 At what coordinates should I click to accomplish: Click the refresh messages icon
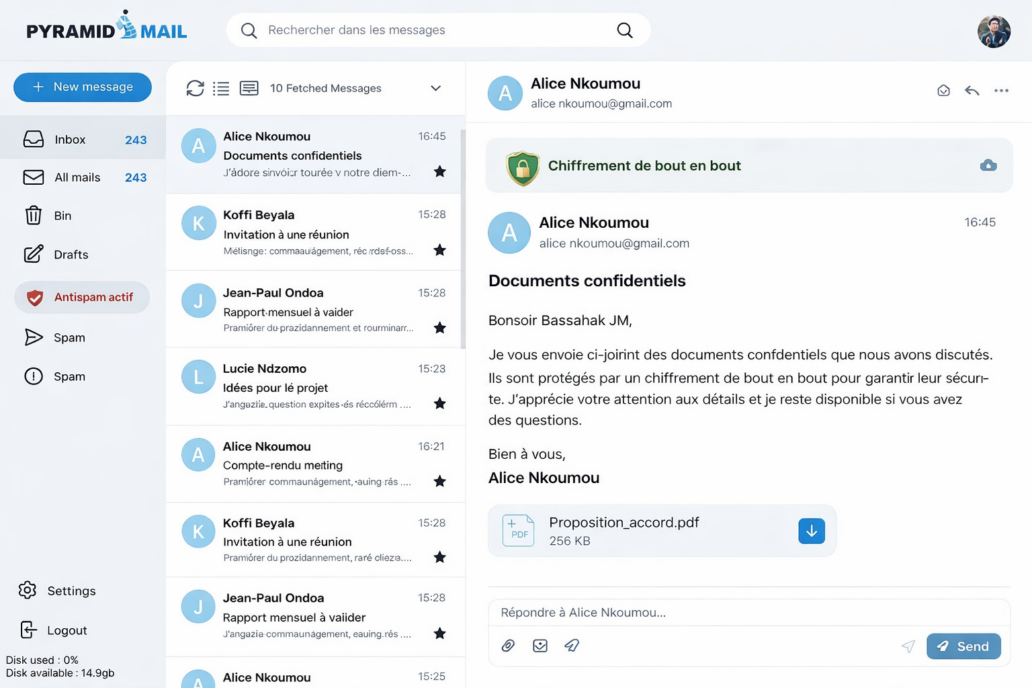pos(195,88)
